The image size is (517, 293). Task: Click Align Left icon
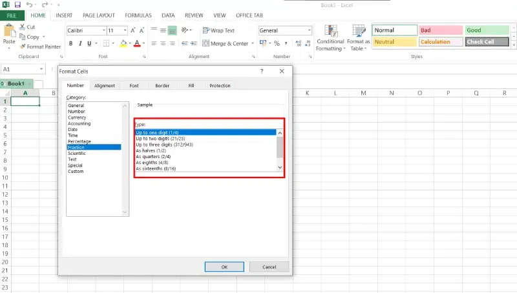click(154, 43)
